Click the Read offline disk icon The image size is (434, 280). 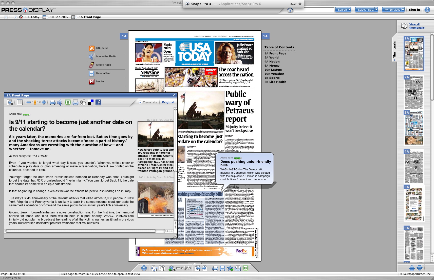(x=92, y=73)
